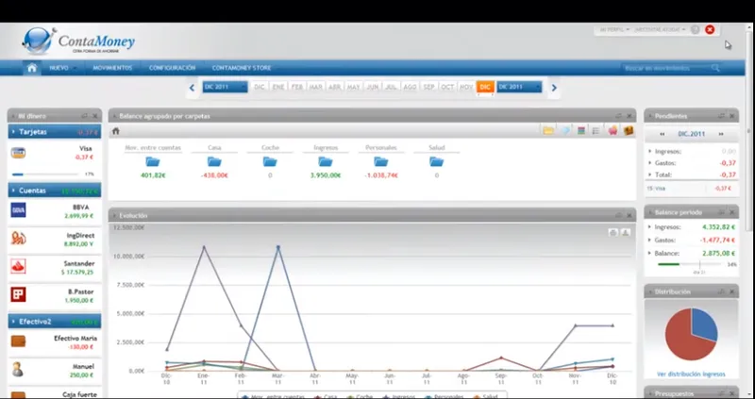The height and width of the screenshot is (399, 755).
Task: Open the start period DIC 2011 dropdown
Action: click(225, 87)
